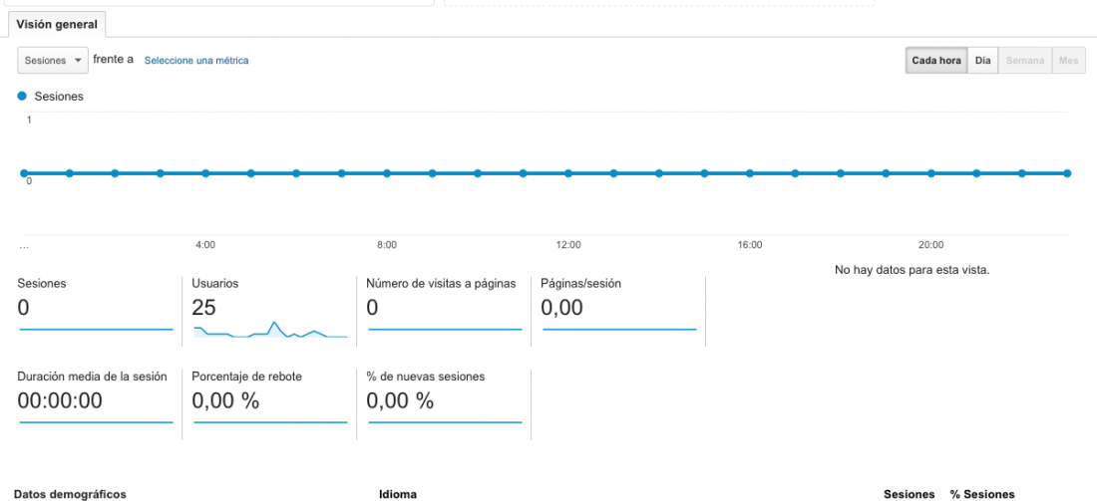Select the Usuarios value 25
The height and width of the screenshot is (501, 1097).
(203, 308)
